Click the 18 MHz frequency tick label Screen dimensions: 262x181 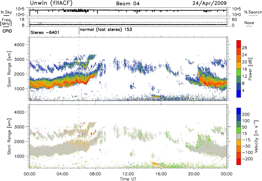point(22,20)
